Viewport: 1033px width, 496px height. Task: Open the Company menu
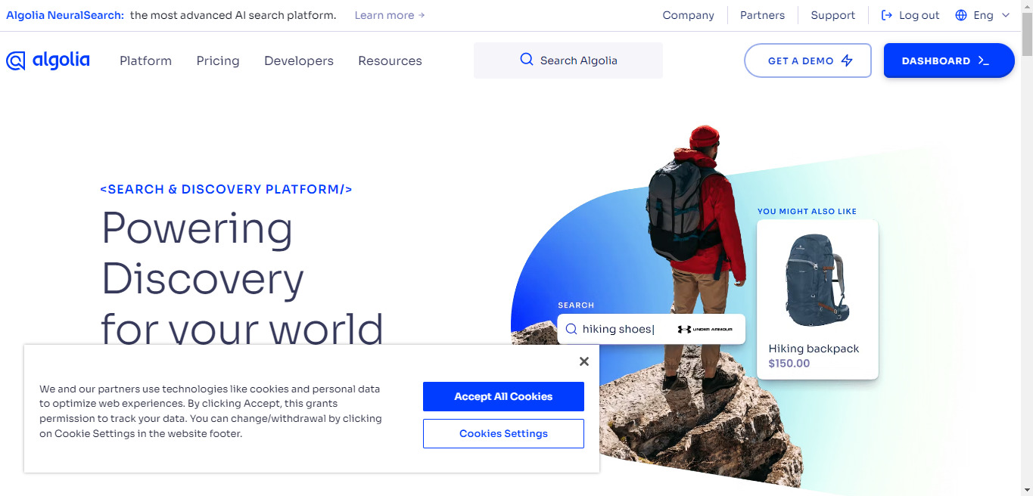(688, 15)
